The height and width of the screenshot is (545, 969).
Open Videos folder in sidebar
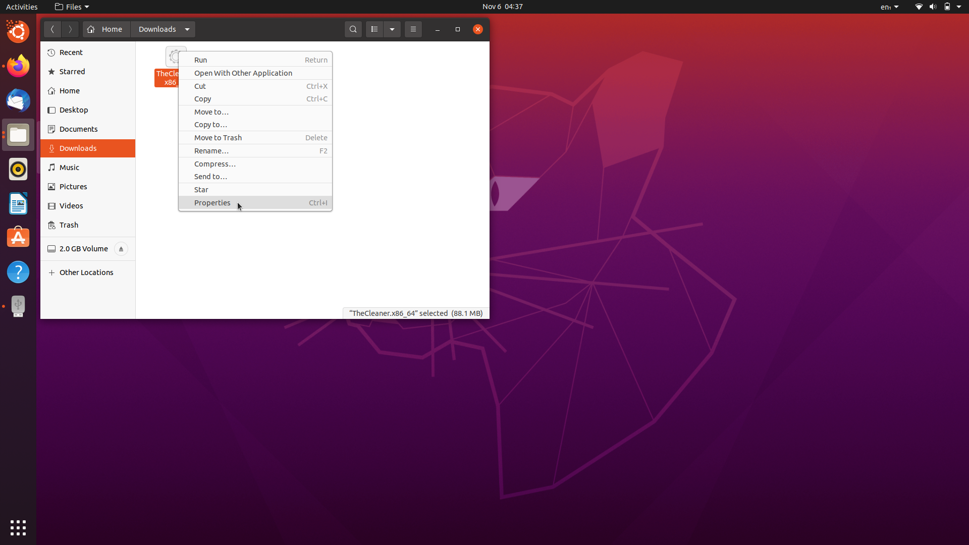88,206
